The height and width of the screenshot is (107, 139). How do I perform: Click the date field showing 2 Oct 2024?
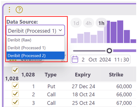click(100, 60)
